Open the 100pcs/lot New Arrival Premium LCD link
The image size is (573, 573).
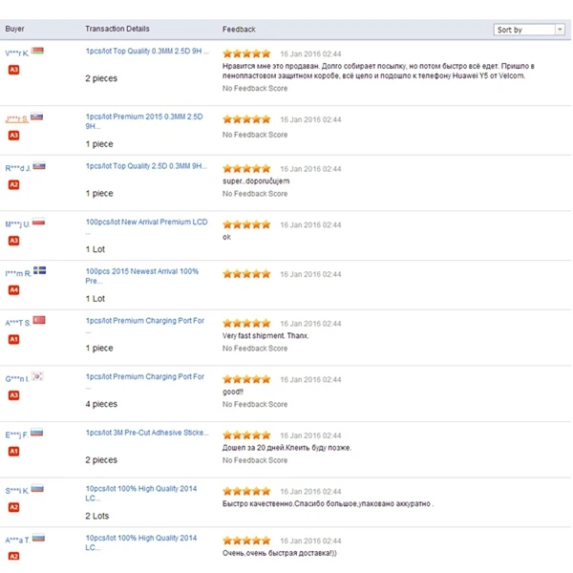(146, 222)
